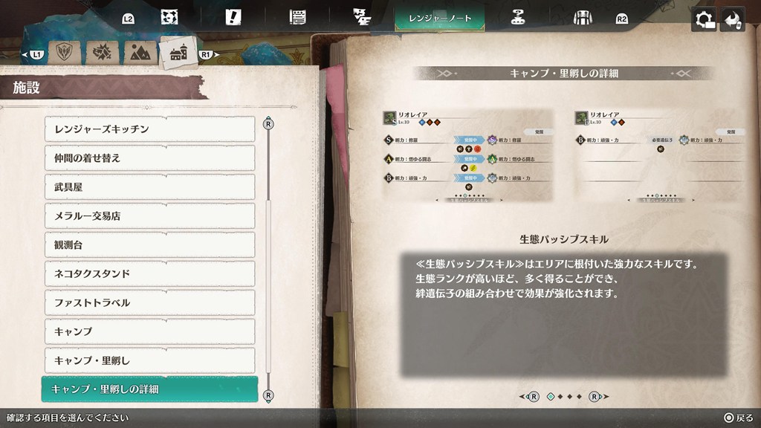Screen dimensions: 761x428
Task: Select the exclamation mark quest tab
Action: coord(233,18)
